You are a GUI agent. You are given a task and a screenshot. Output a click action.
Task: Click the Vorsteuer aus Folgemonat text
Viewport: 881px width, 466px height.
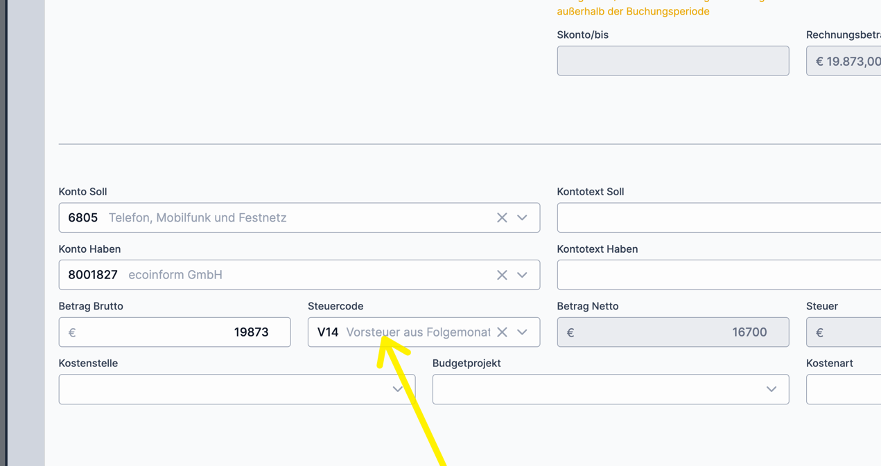point(417,332)
